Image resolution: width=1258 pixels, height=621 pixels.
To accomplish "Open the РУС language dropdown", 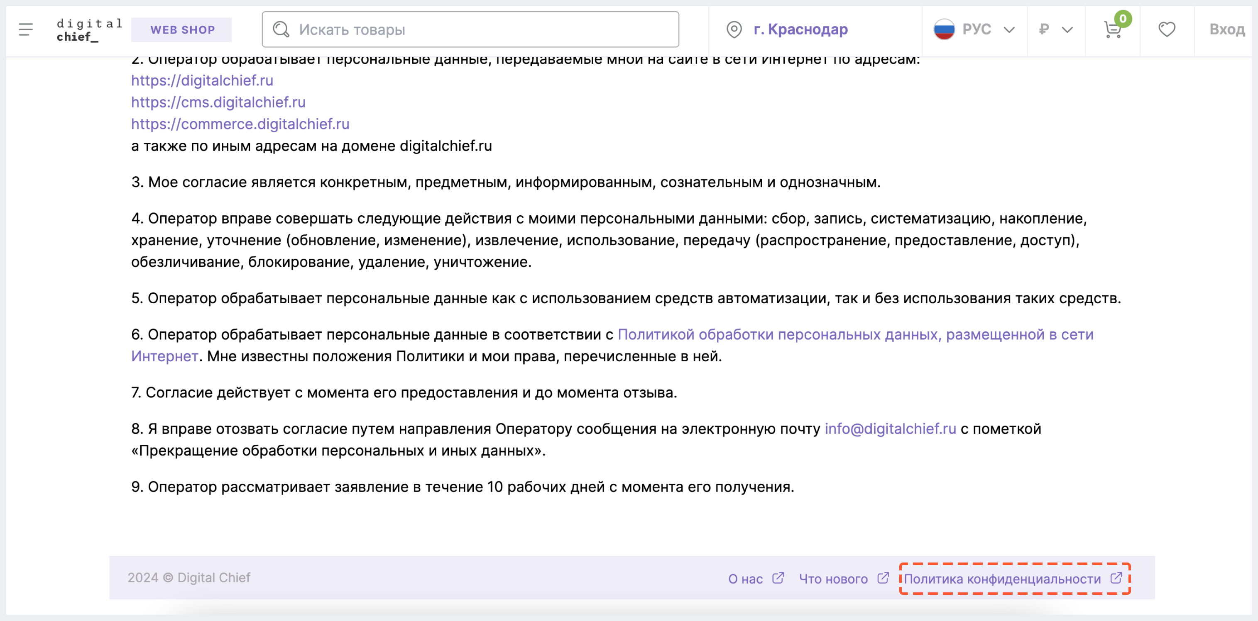I will (974, 30).
